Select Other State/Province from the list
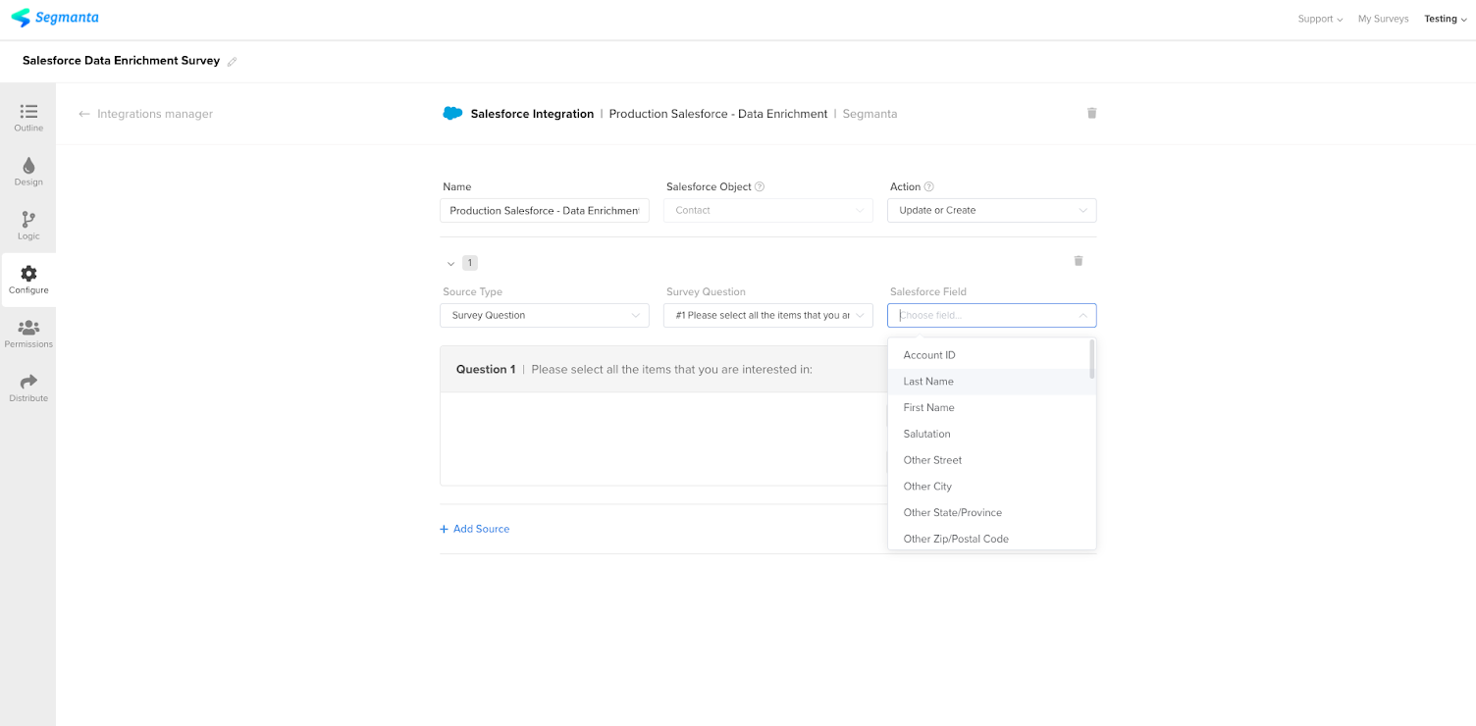The image size is (1476, 726). 991,512
